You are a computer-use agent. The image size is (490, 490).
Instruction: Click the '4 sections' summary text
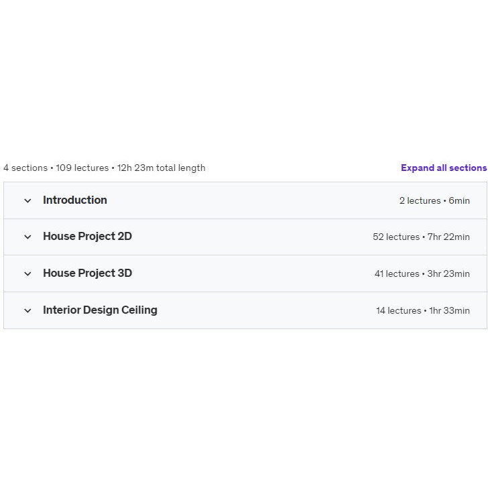[x=25, y=168]
